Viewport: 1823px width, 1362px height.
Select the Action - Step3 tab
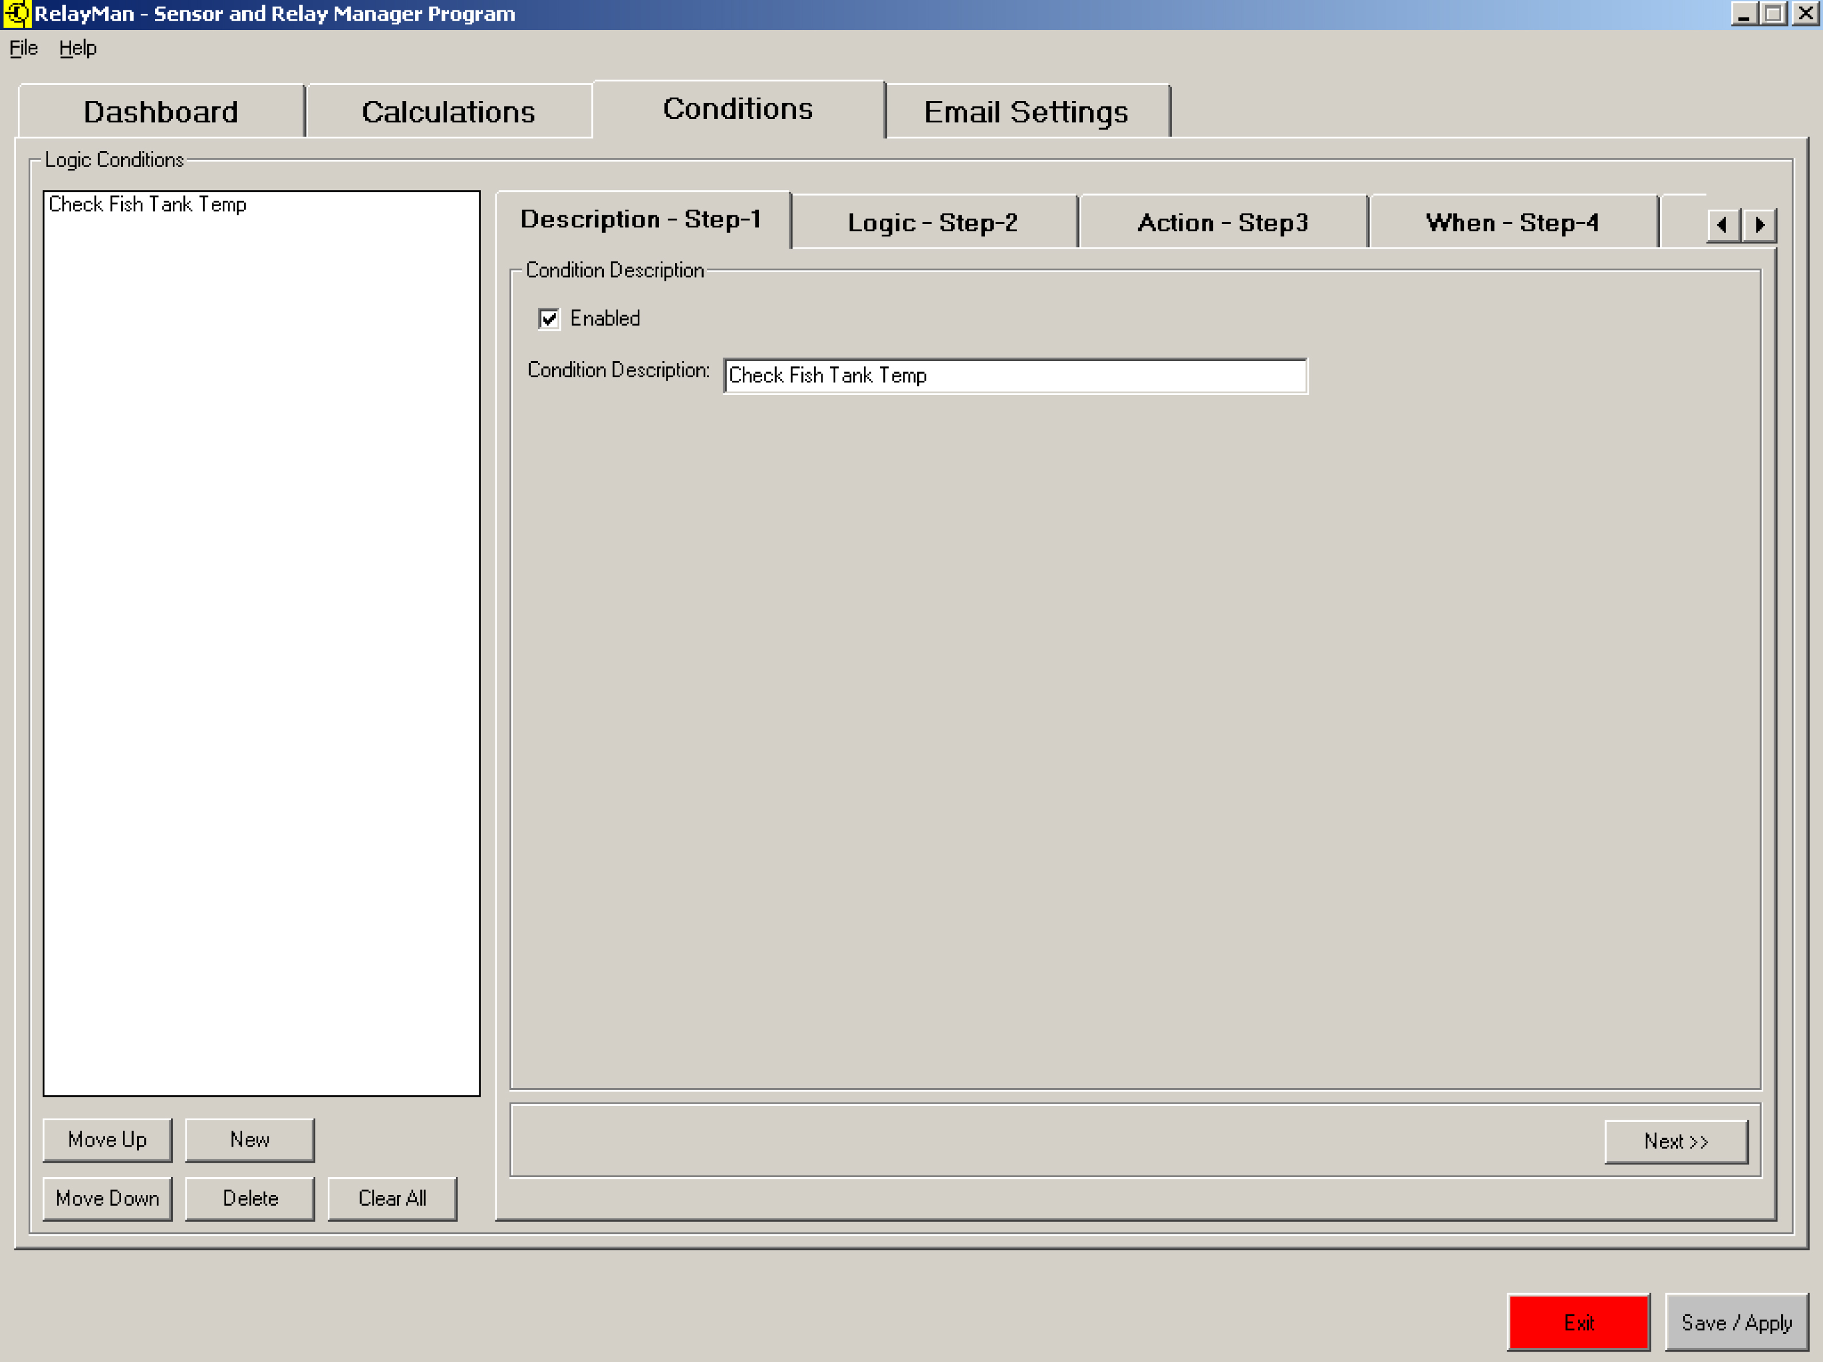1223,223
